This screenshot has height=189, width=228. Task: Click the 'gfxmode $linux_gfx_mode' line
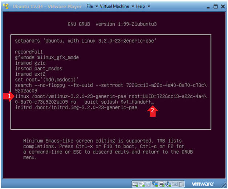coord(47,57)
